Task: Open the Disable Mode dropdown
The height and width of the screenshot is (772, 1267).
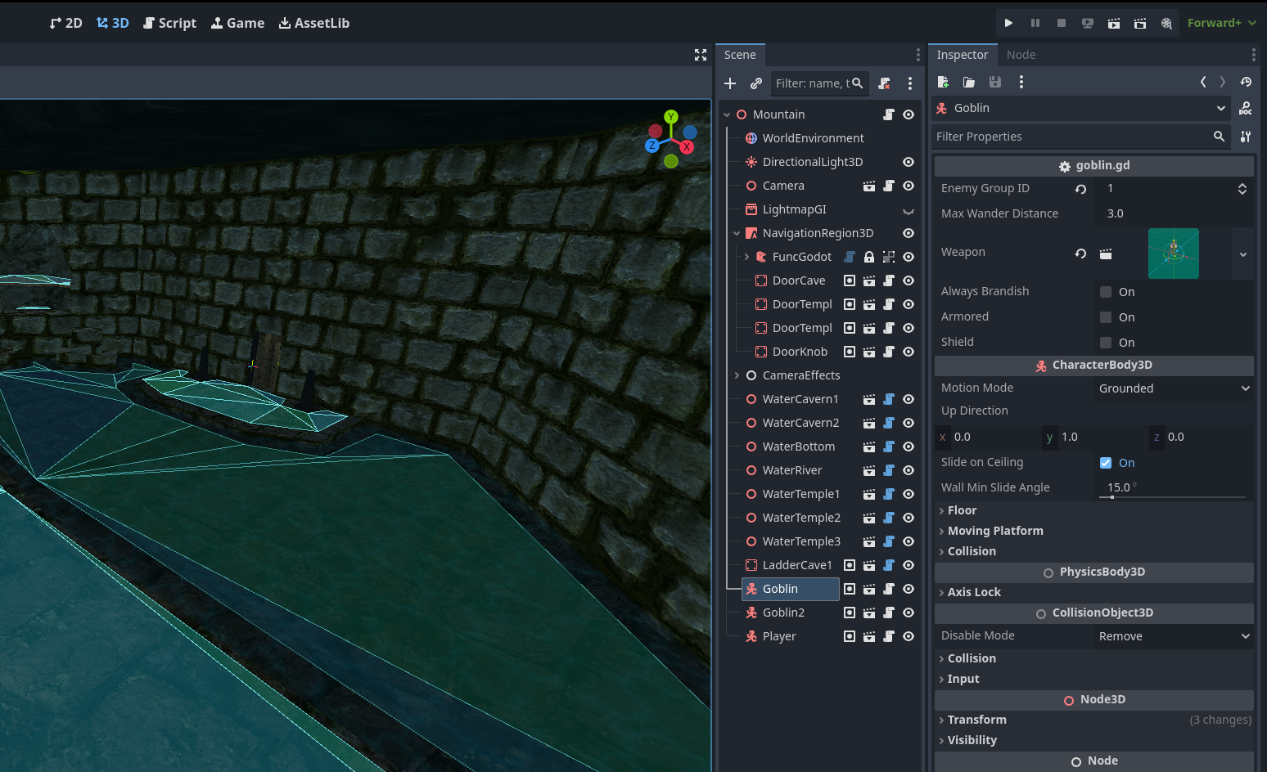Action: 1175,636
